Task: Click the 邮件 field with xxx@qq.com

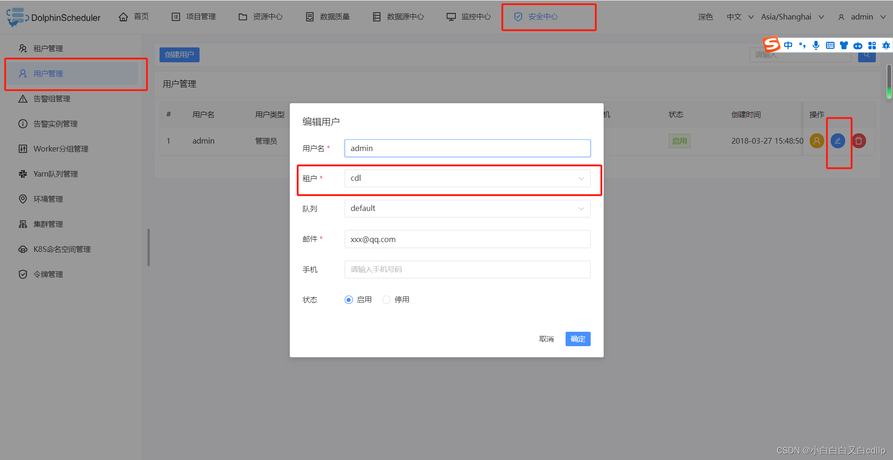Action: (x=467, y=239)
